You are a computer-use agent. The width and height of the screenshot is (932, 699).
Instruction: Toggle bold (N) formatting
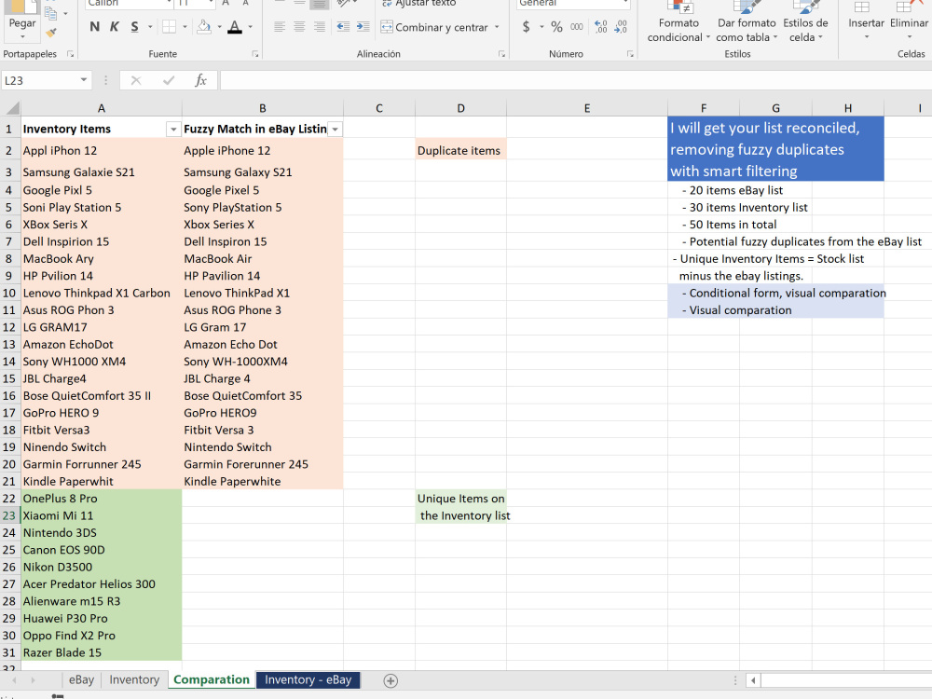tap(94, 27)
